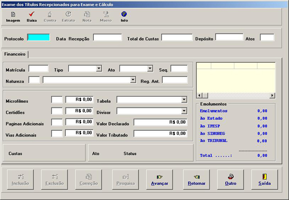
Task: Click the Paginas Adicionais R$ value field
Action: (x=80, y=122)
